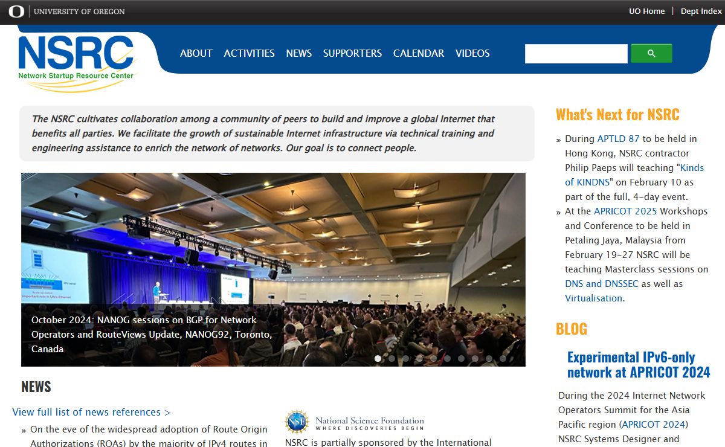Select the fifth slideshow indicator dot
The image size is (725, 447).
coord(434,358)
